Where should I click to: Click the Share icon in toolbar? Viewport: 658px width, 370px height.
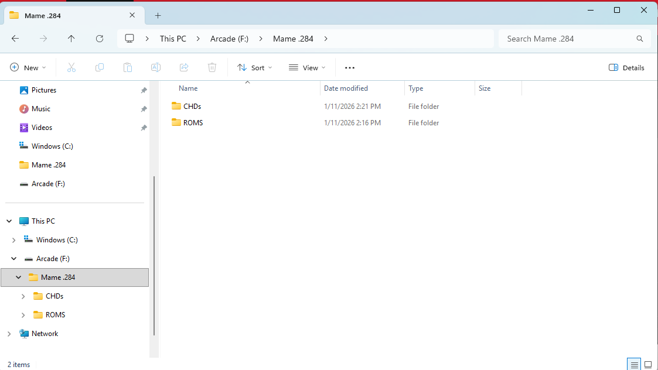(184, 68)
